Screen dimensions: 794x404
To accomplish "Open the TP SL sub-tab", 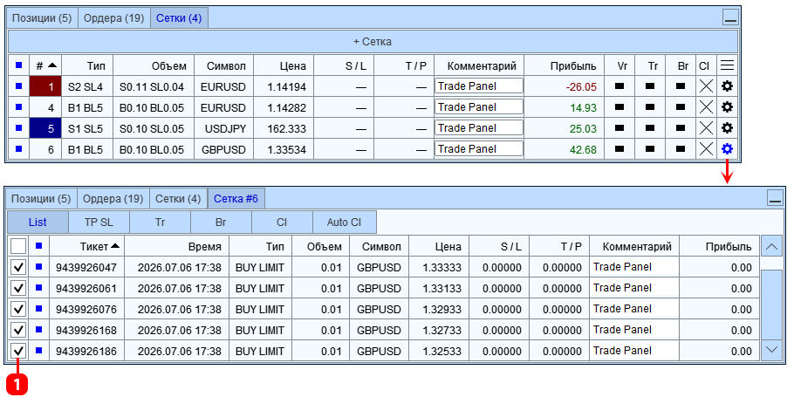I will click(x=99, y=223).
